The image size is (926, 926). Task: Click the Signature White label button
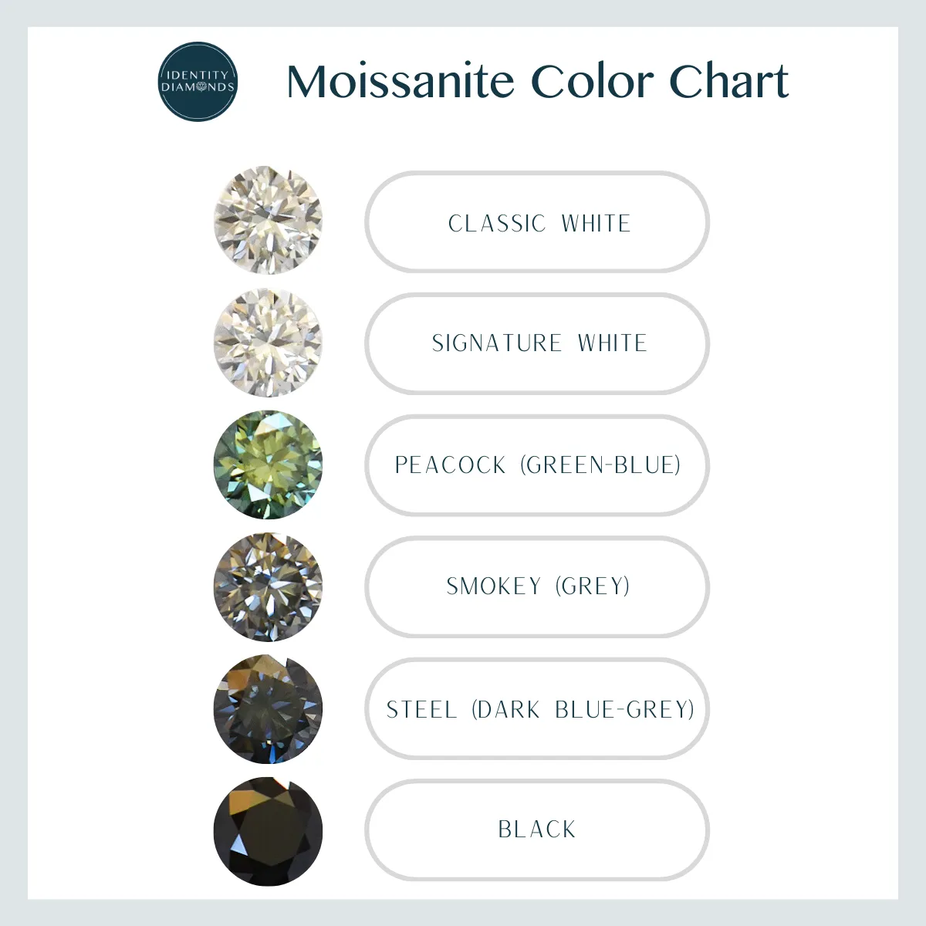coord(537,343)
